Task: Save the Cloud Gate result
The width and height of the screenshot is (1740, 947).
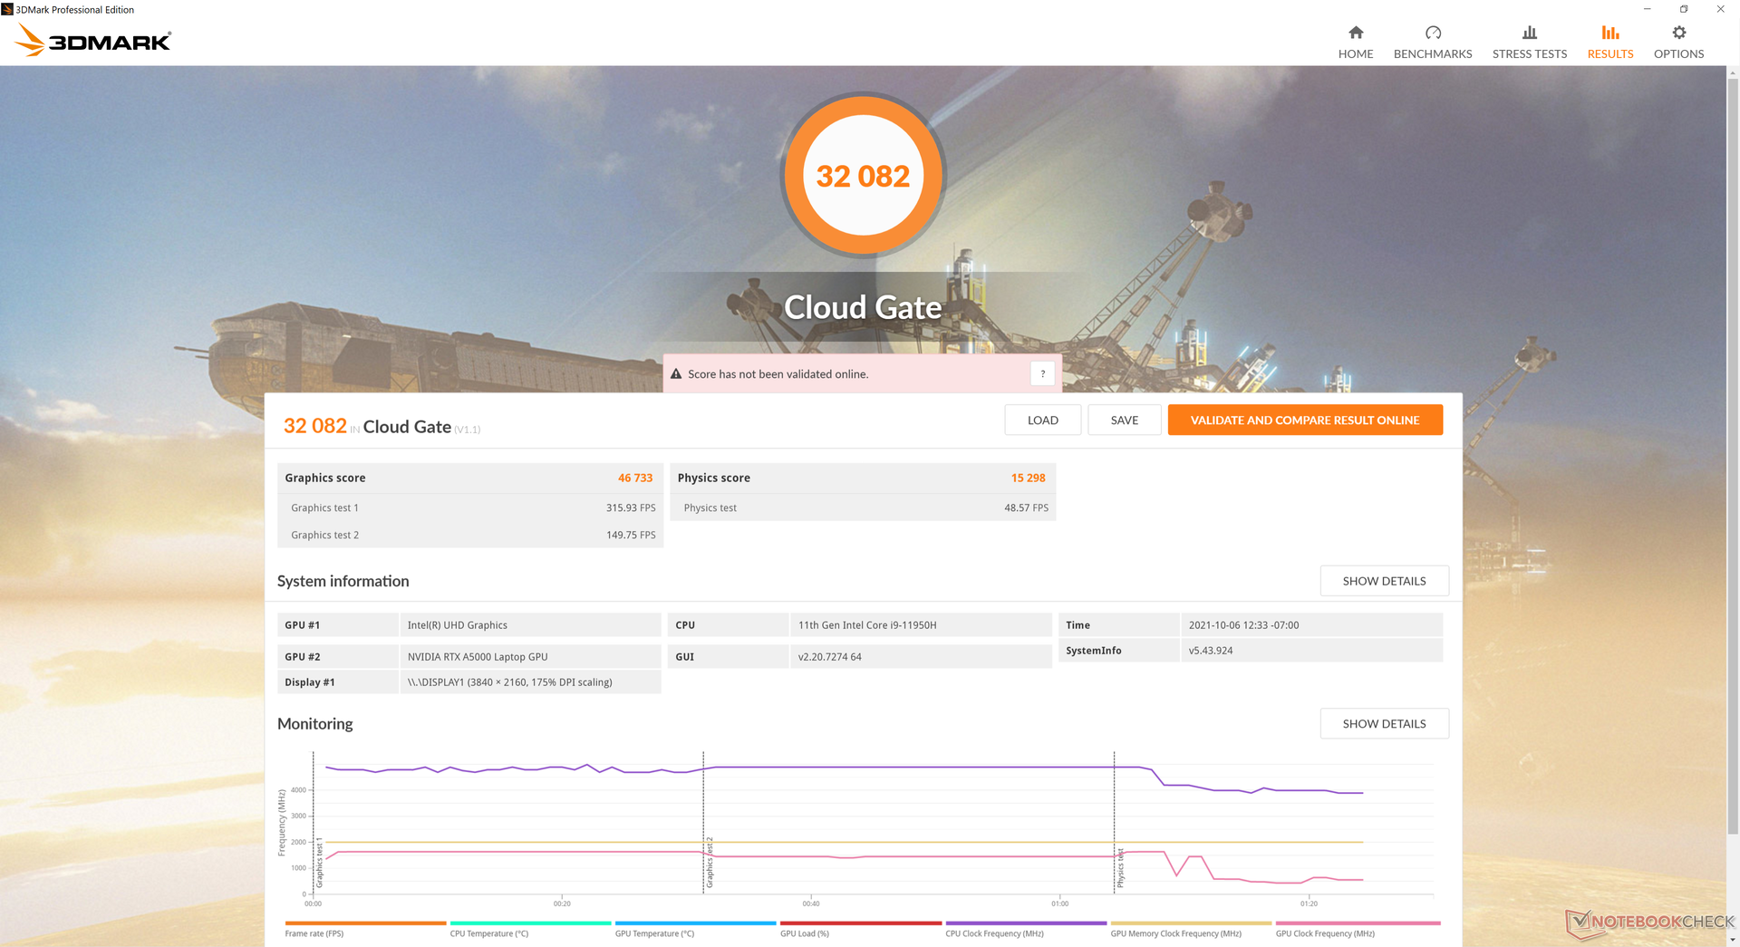Action: pyautogui.click(x=1124, y=420)
